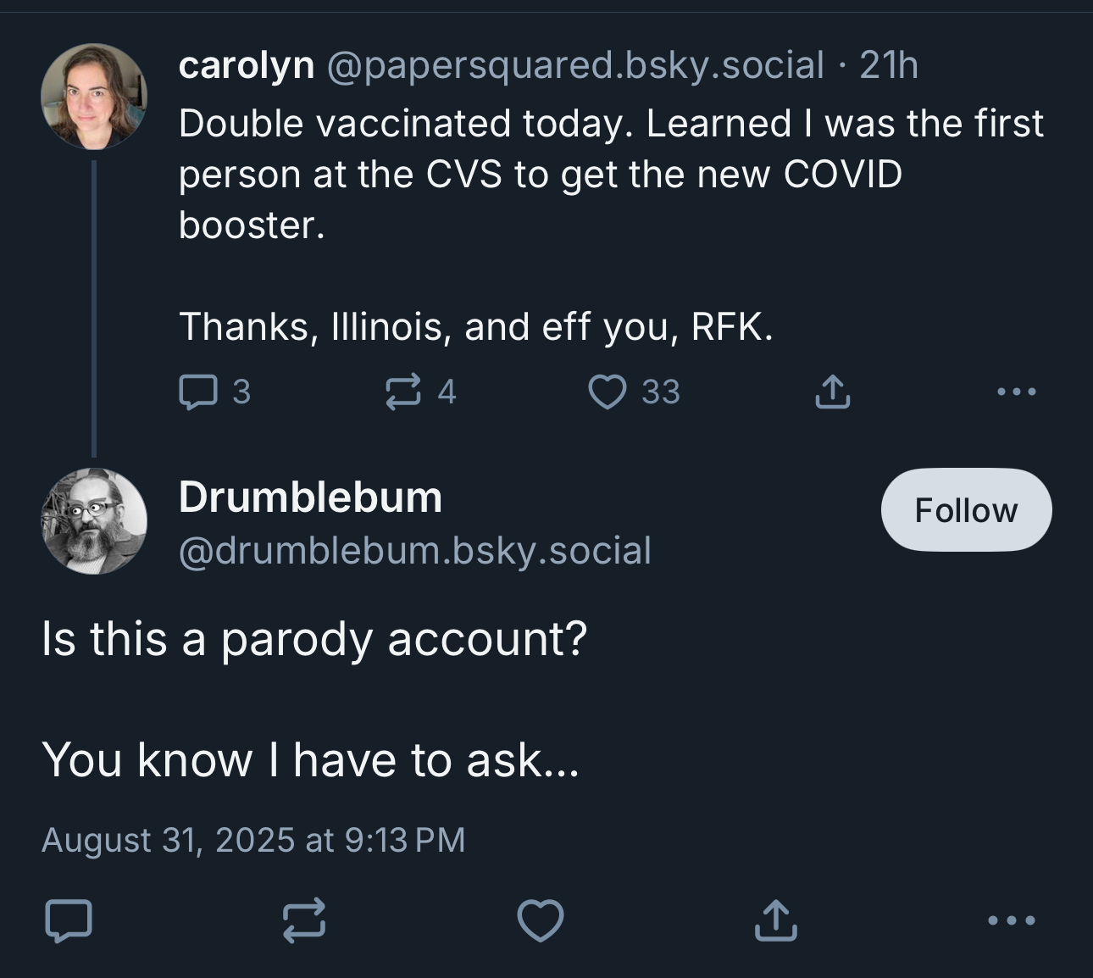This screenshot has height=978, width=1093.
Task: Repost carolyn's vaccination post
Action: 403,392
